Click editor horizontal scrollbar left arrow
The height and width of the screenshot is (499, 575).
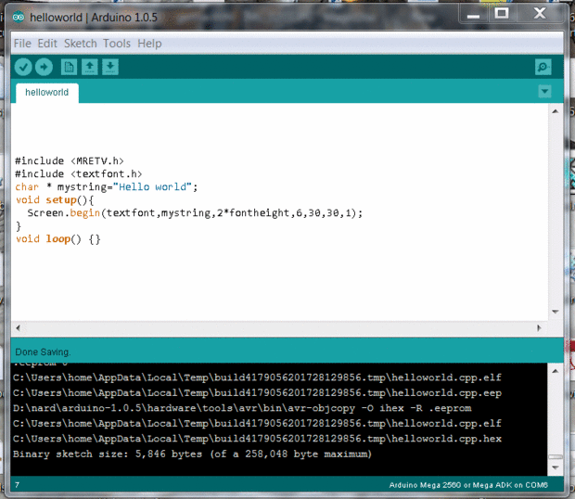(18, 327)
